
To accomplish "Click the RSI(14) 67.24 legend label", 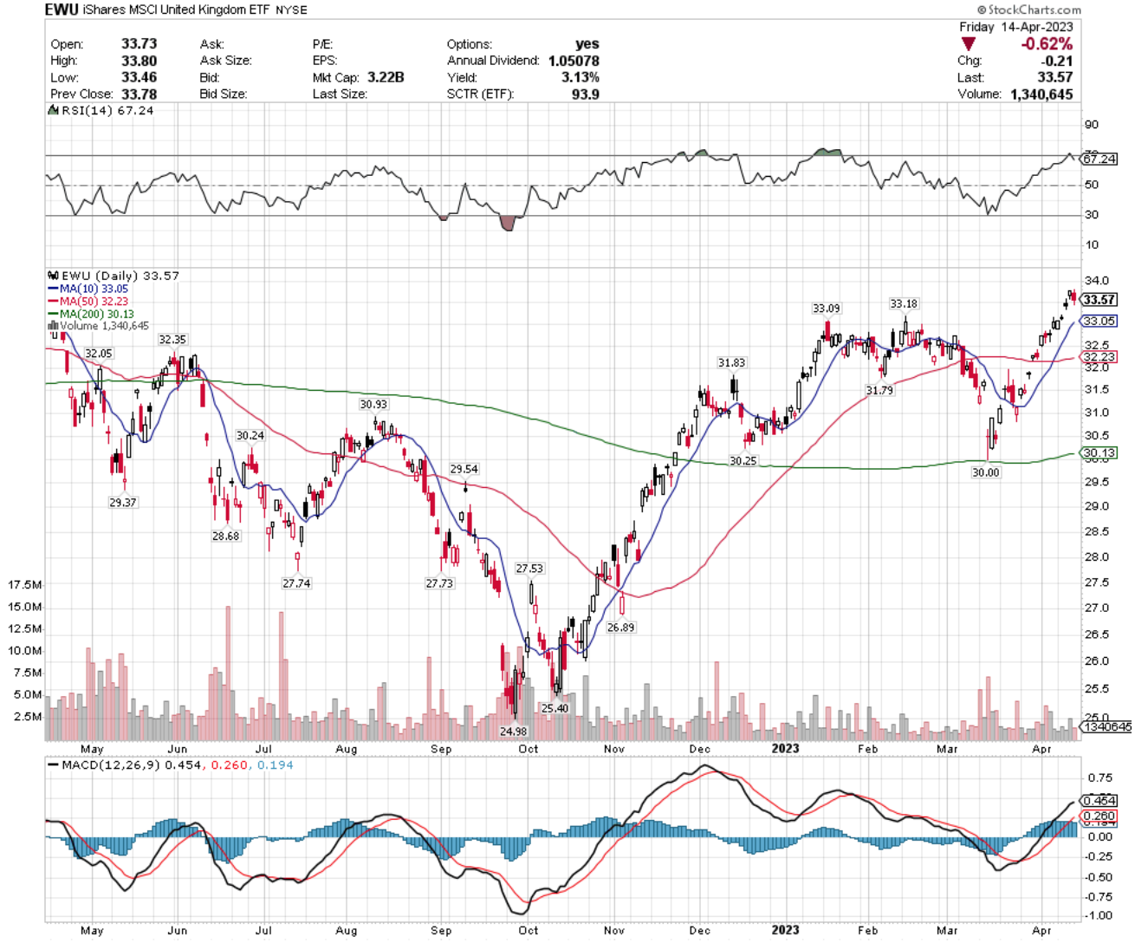I will pyautogui.click(x=101, y=111).
